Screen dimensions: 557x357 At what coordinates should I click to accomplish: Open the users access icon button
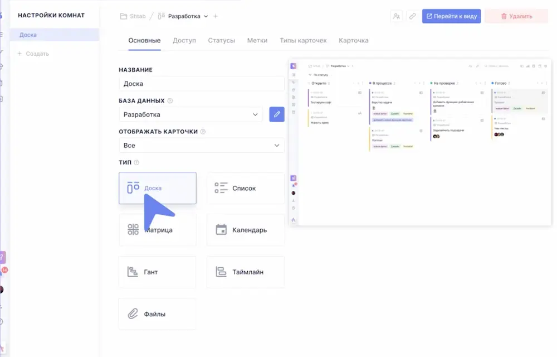pos(397,16)
